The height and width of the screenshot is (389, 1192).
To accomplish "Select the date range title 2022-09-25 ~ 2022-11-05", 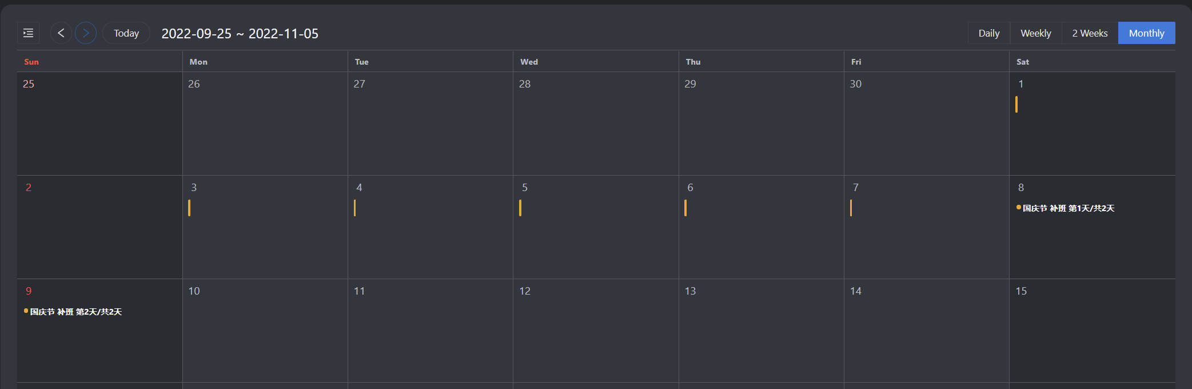I will click(x=240, y=34).
